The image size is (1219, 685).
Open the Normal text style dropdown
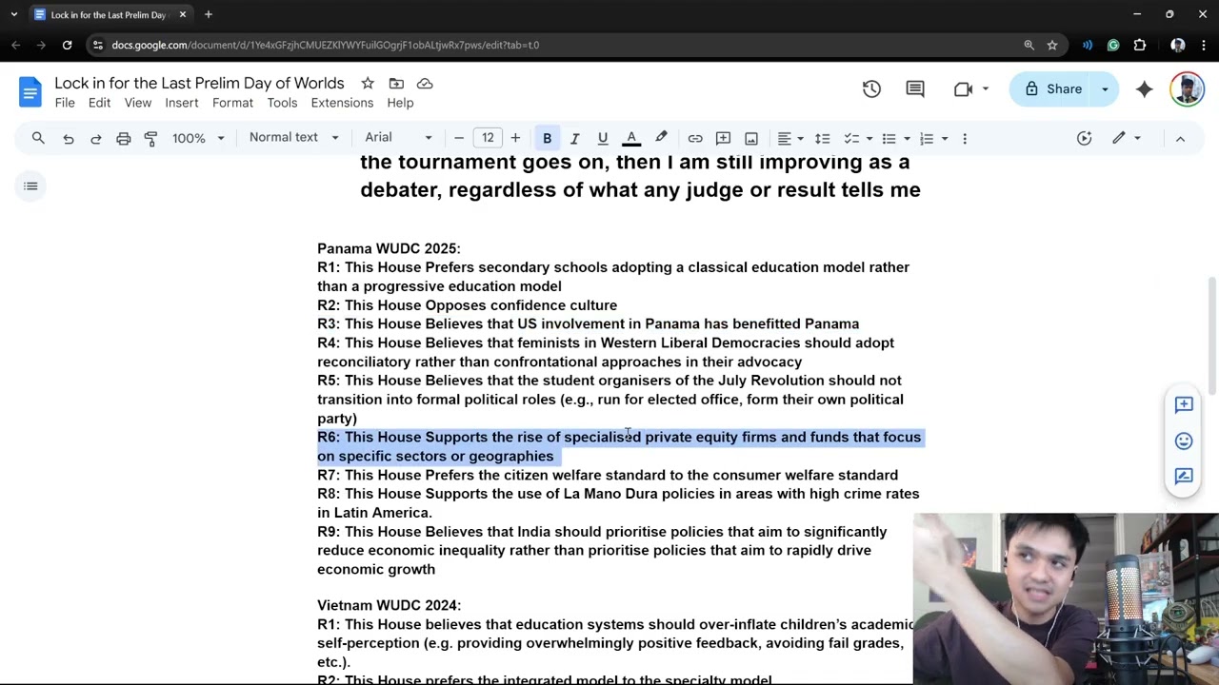pos(293,138)
